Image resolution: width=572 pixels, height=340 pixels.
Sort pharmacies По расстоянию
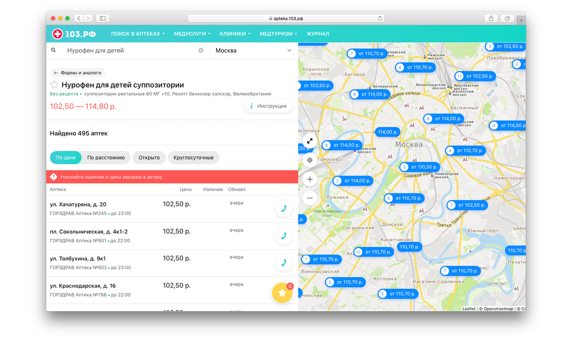106,158
